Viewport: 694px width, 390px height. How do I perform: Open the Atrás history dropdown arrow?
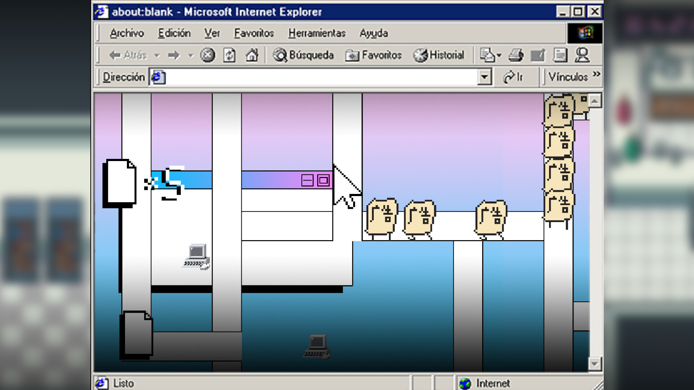click(x=157, y=55)
